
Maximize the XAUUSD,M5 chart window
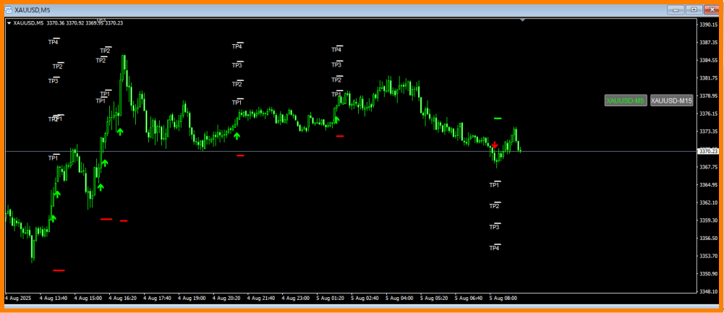tap(694, 9)
